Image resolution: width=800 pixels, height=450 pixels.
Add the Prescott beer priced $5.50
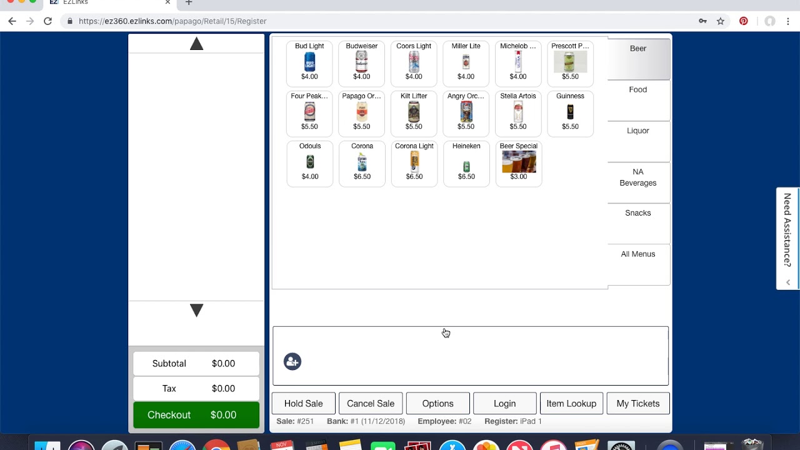[570, 63]
